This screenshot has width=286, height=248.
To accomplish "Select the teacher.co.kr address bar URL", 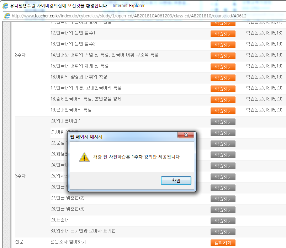I will click(x=129, y=16).
